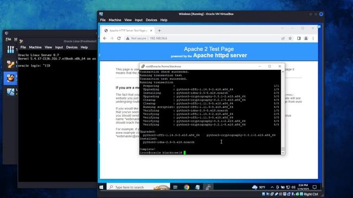Open View menu in Windows VirtualBox window
This screenshot has height=198, width=353.
coord(128,20)
